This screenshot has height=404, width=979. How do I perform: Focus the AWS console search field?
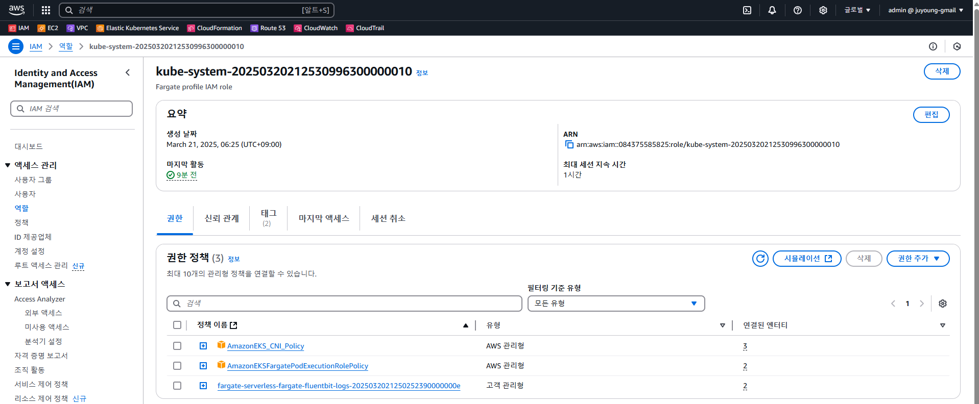(197, 10)
